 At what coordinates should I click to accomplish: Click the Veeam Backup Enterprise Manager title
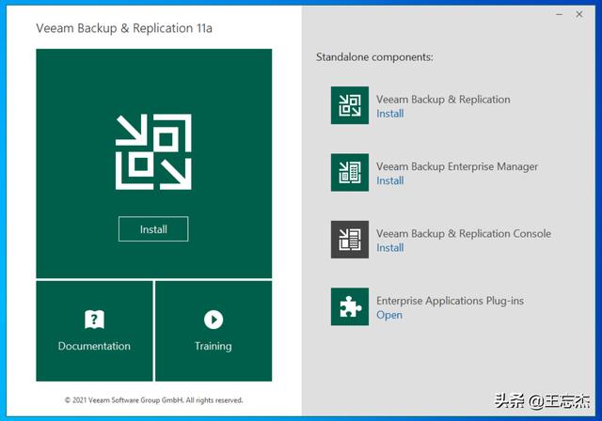(x=457, y=166)
